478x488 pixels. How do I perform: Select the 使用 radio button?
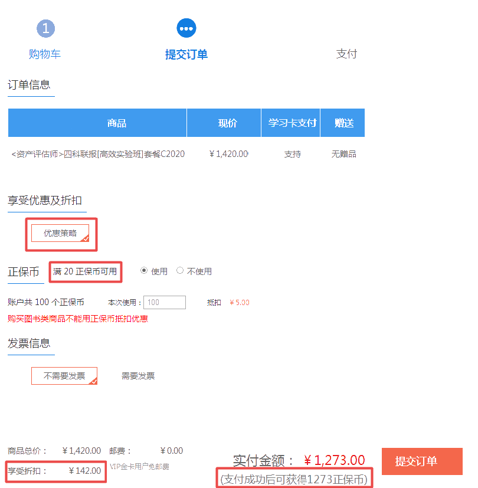tap(144, 270)
